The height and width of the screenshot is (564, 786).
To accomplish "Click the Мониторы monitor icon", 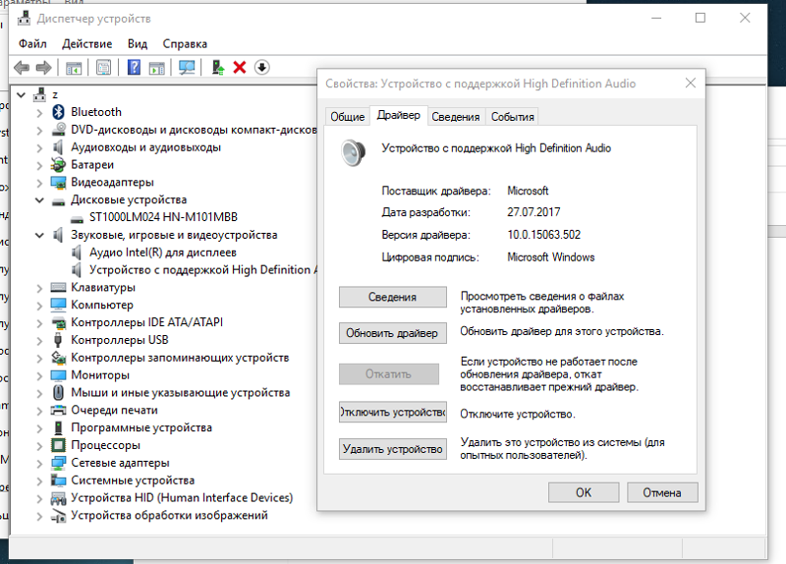I will [x=58, y=375].
